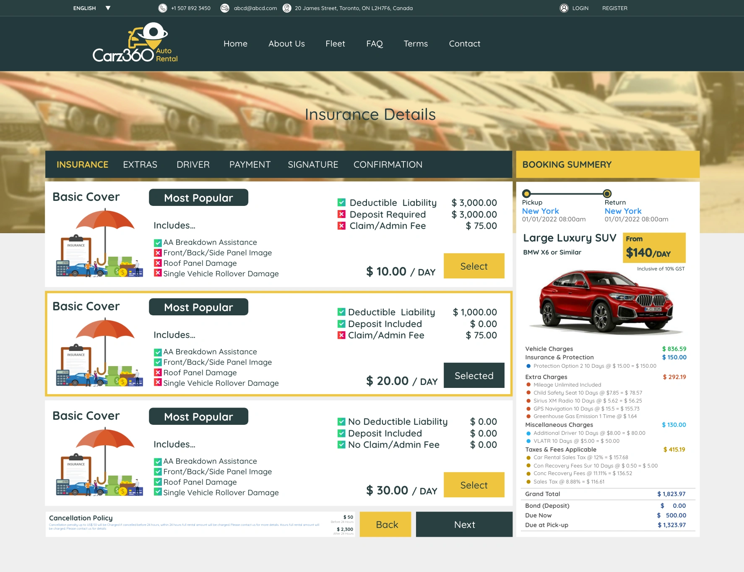Click the red BMW X6 vehicle thumbnail
This screenshot has width=744, height=572.
605,300
